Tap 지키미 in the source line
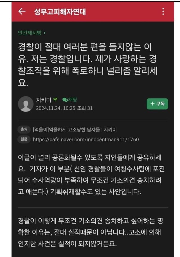The height and width of the screenshot is (257, 180). 110,130
